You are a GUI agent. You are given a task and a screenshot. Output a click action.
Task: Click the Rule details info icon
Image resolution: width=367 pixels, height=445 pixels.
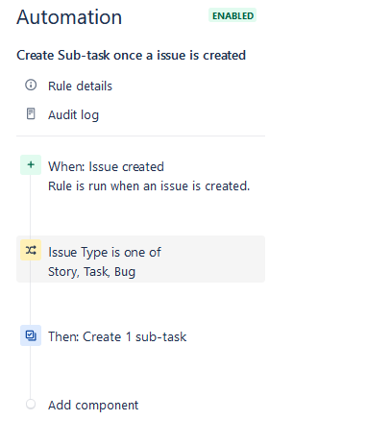31,85
